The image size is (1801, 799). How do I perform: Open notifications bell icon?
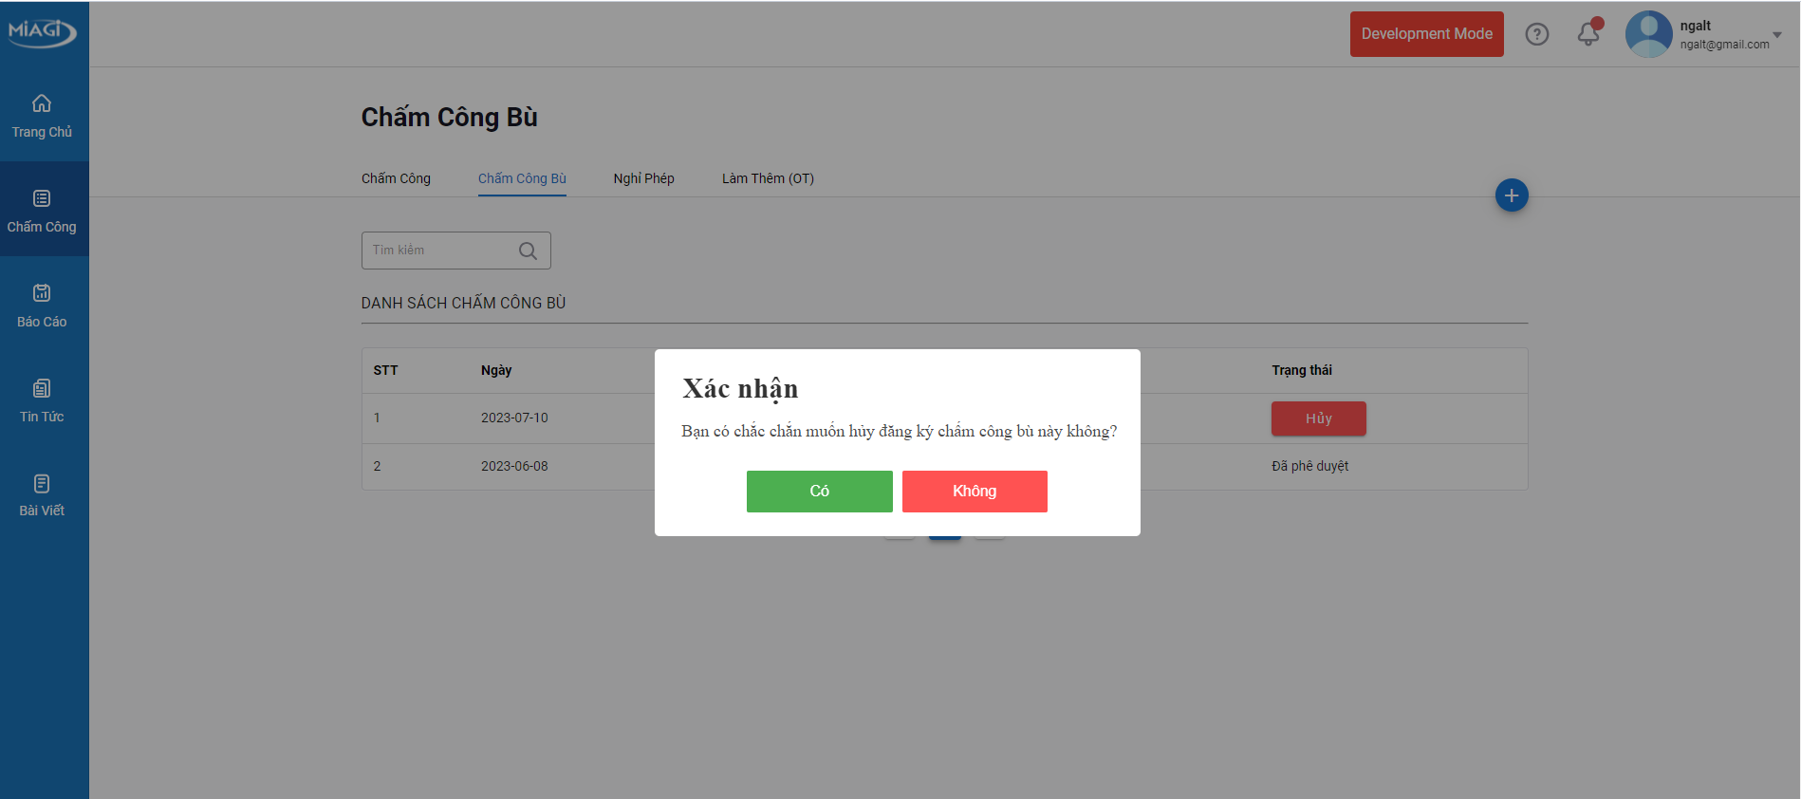[1587, 34]
